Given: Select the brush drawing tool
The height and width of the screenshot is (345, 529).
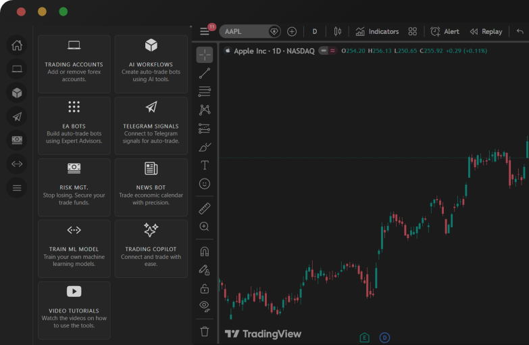Looking at the screenshot, I should point(205,147).
